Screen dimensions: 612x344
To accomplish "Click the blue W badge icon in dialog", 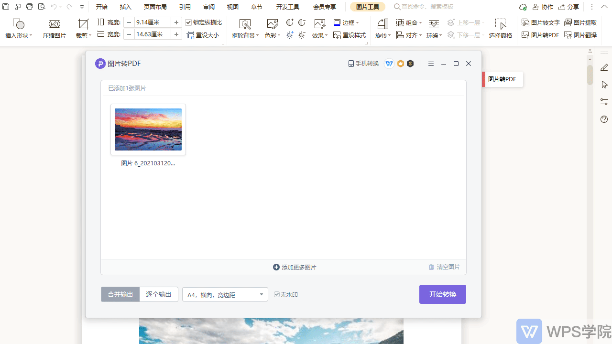I will click(x=389, y=64).
